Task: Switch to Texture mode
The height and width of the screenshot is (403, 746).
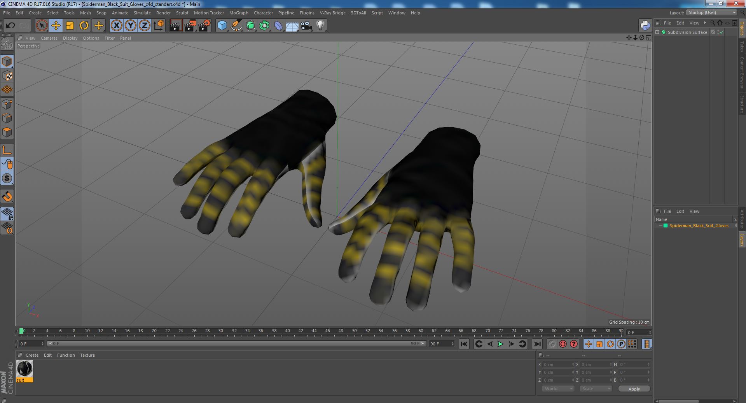Action: pyautogui.click(x=7, y=76)
